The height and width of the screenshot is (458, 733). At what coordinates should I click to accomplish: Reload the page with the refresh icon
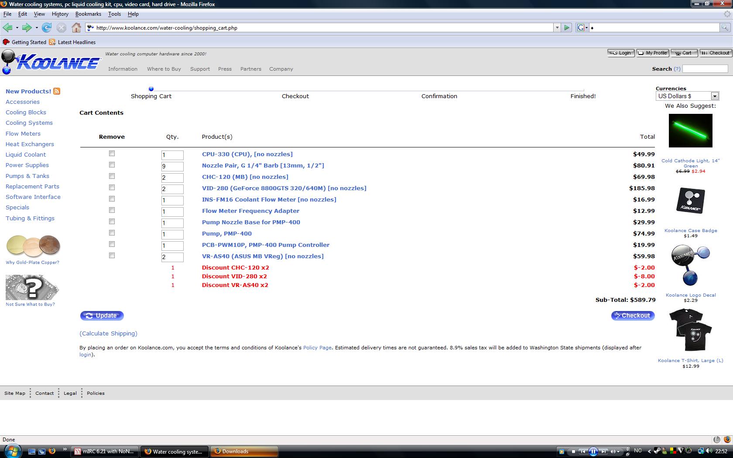pos(47,28)
